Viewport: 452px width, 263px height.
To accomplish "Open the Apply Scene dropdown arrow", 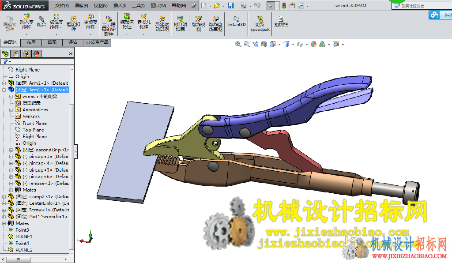I will pos(329,45).
